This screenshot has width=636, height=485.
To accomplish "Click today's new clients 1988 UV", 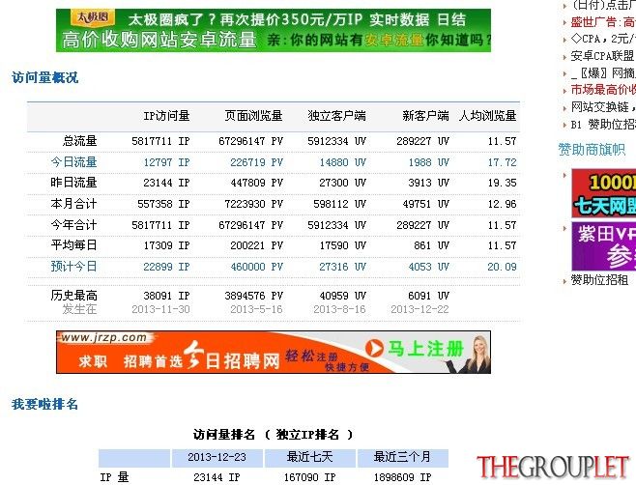I will (429, 162).
